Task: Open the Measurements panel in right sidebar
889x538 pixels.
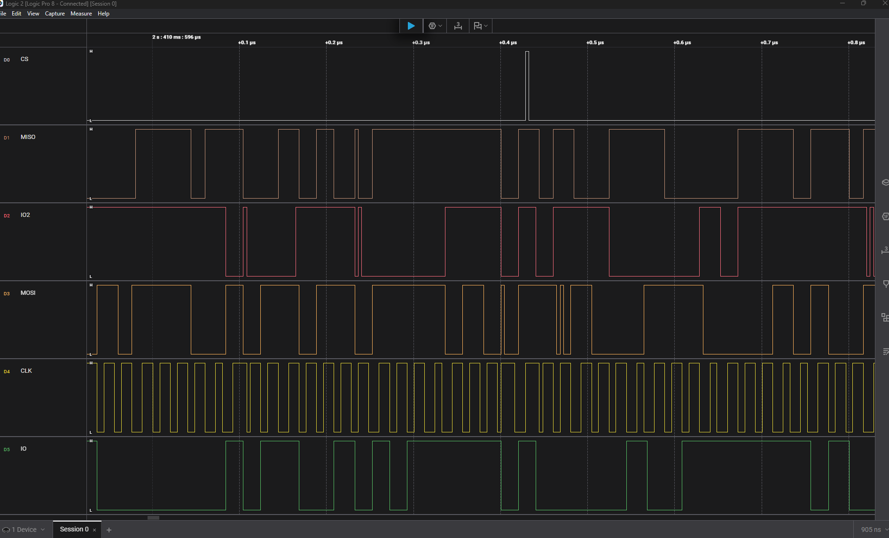Action: tap(885, 250)
